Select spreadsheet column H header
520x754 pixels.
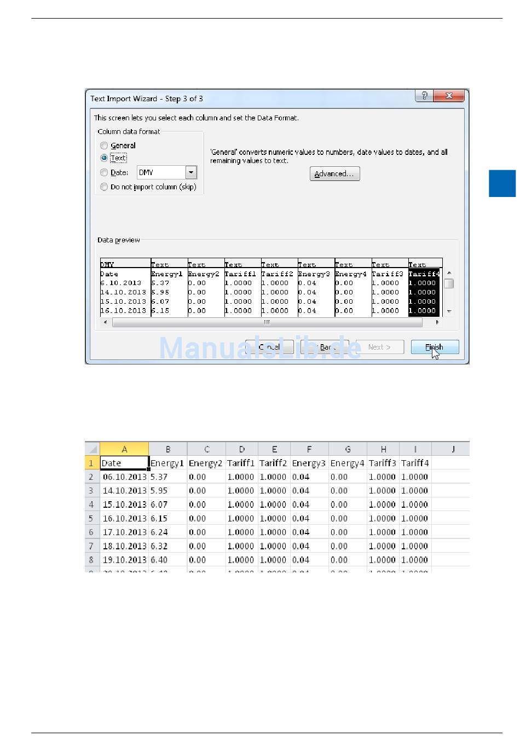click(x=383, y=449)
